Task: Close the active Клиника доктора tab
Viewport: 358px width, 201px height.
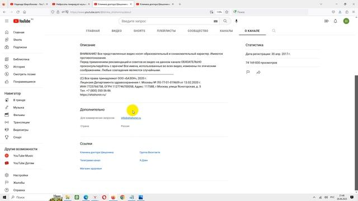Action: pos(131,4)
